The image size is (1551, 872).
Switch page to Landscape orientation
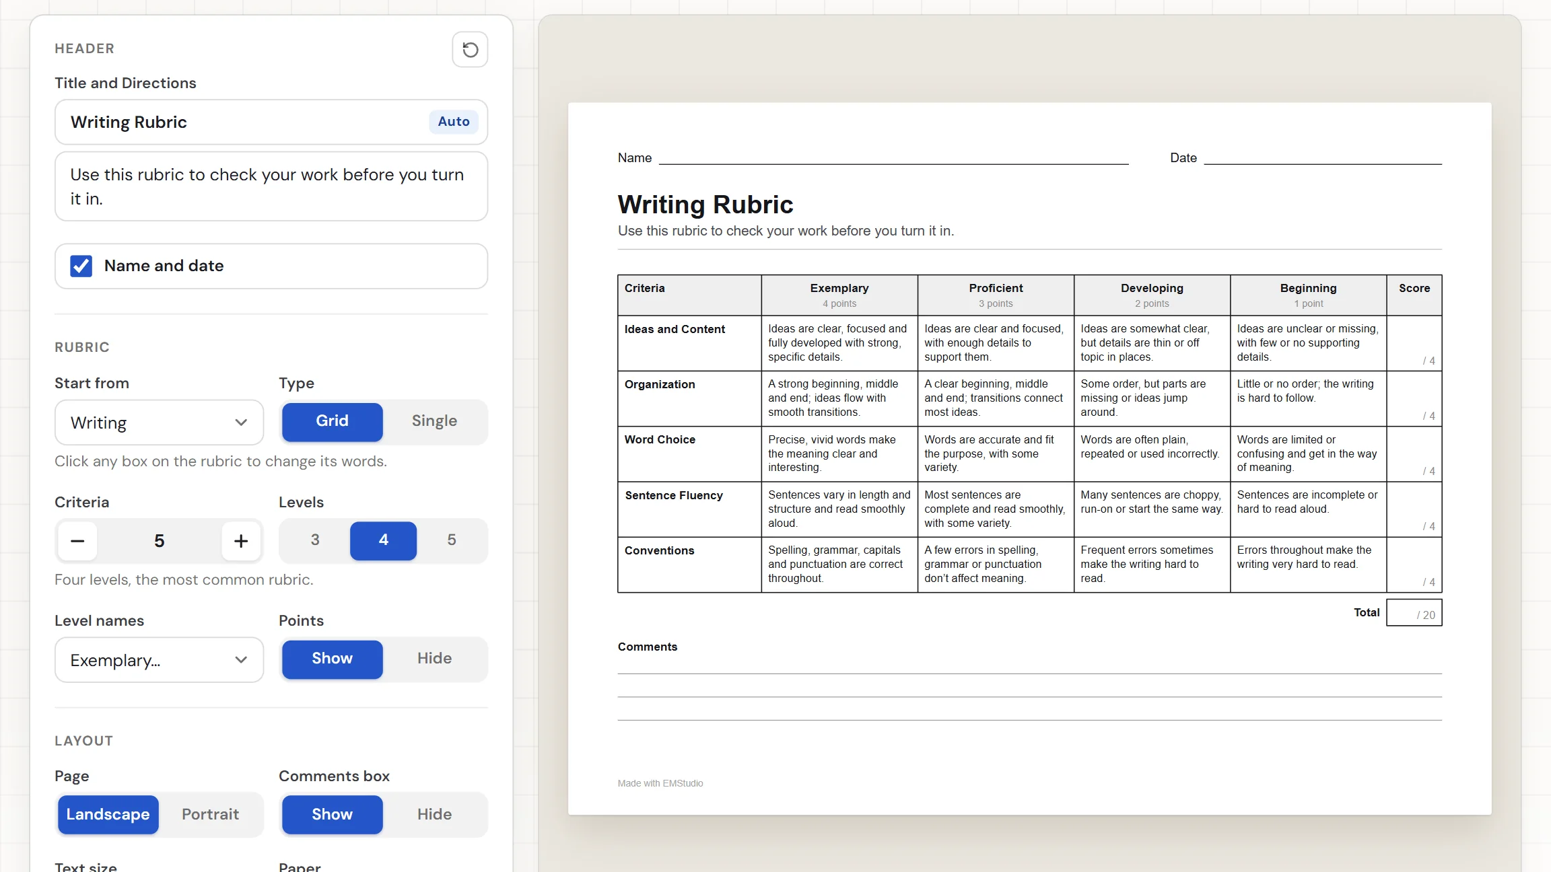(108, 815)
